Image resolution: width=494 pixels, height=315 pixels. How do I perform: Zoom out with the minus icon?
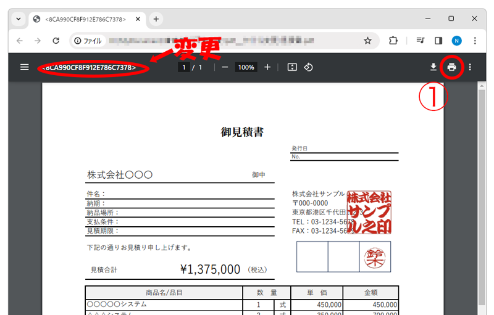(225, 67)
